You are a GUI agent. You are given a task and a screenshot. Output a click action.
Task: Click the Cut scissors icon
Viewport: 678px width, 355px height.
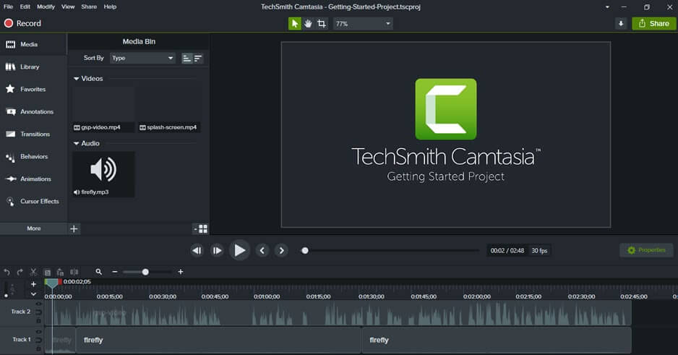pos(33,272)
